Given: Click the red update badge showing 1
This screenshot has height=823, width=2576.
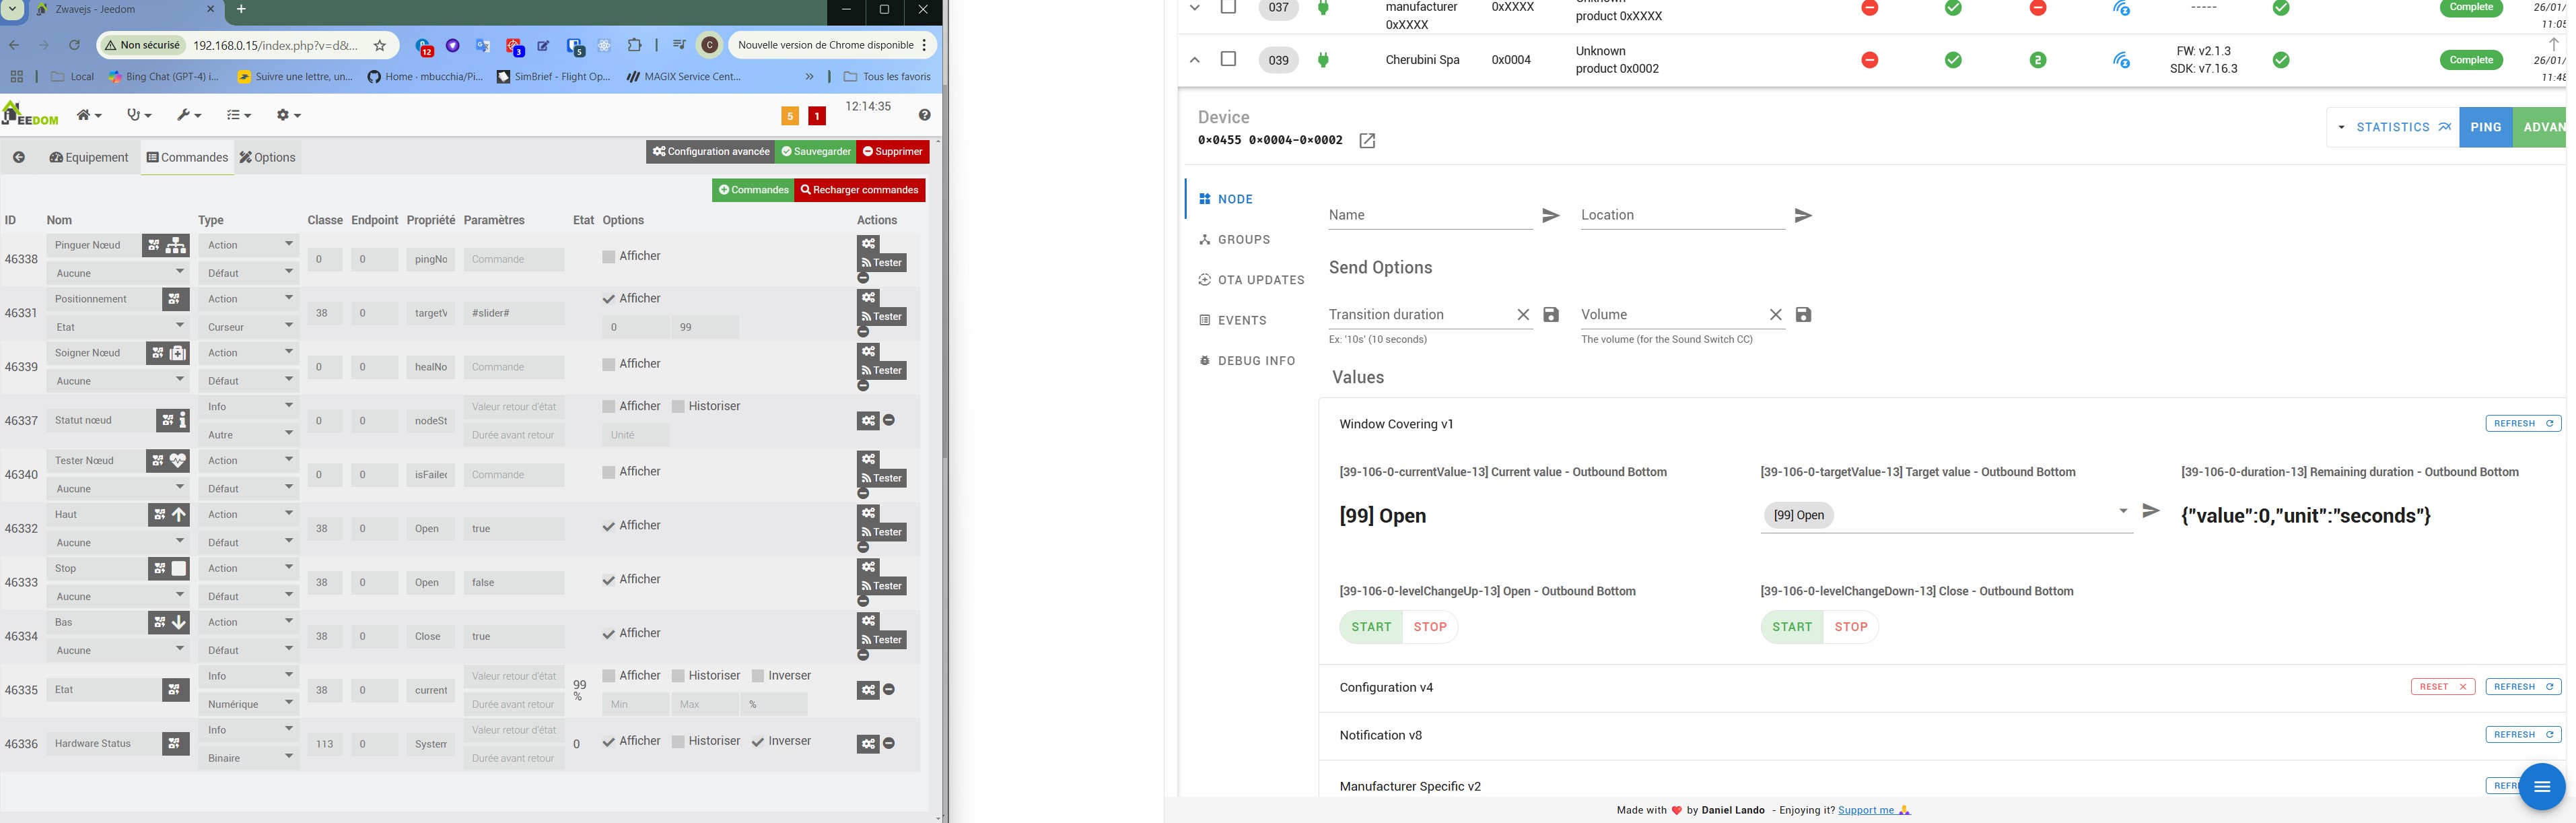Looking at the screenshot, I should point(817,116).
